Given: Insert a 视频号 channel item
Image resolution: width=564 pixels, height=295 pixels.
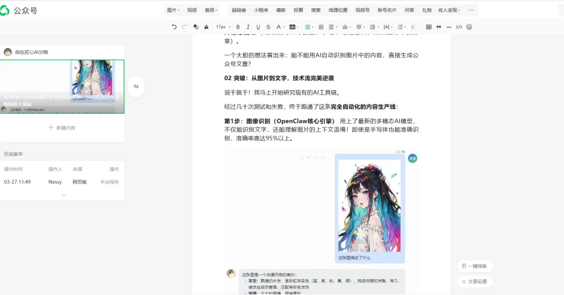Looking at the screenshot, I should click(x=362, y=10).
